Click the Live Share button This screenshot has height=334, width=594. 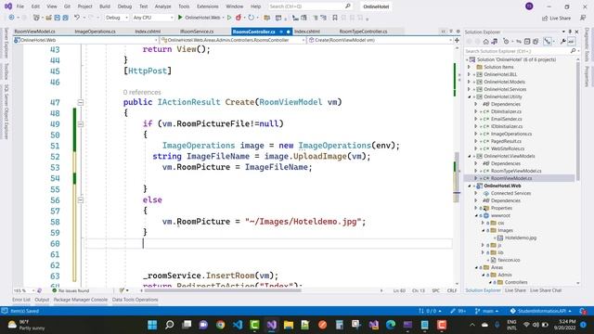(557, 18)
